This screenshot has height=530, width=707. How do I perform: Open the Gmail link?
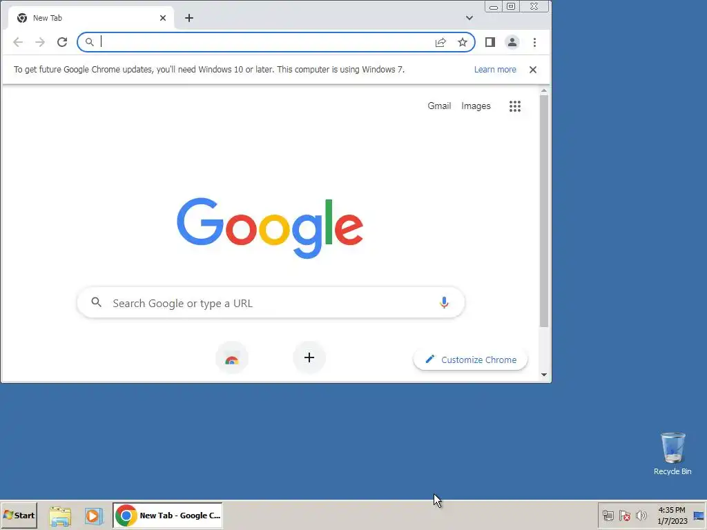pos(439,106)
